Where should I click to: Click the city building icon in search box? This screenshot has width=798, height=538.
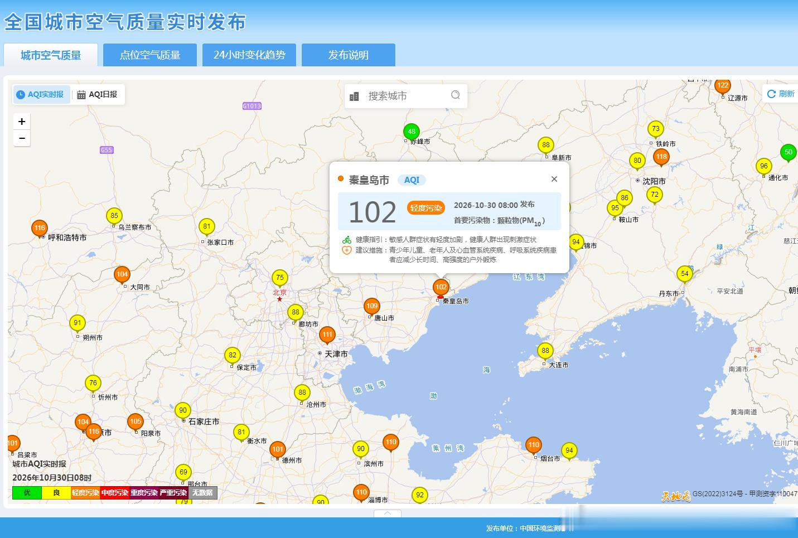click(354, 96)
